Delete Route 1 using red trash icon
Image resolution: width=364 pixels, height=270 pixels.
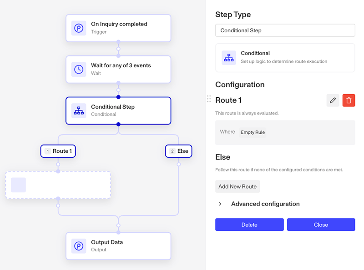click(349, 100)
